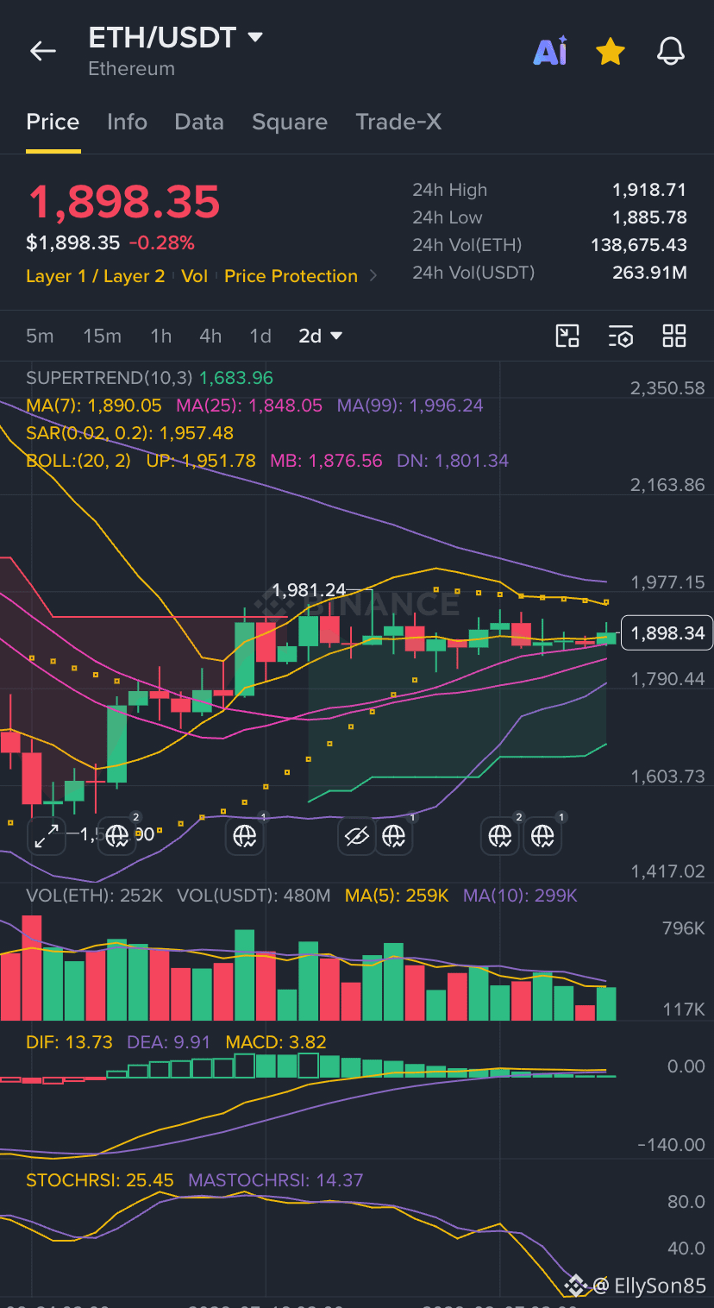Click the current price tag 1,898.34 on the axis

click(666, 632)
